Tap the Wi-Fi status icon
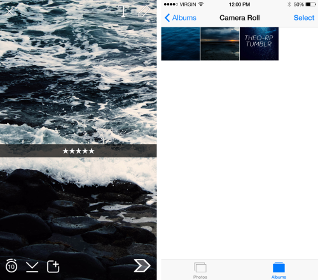 pyautogui.click(x=201, y=4)
